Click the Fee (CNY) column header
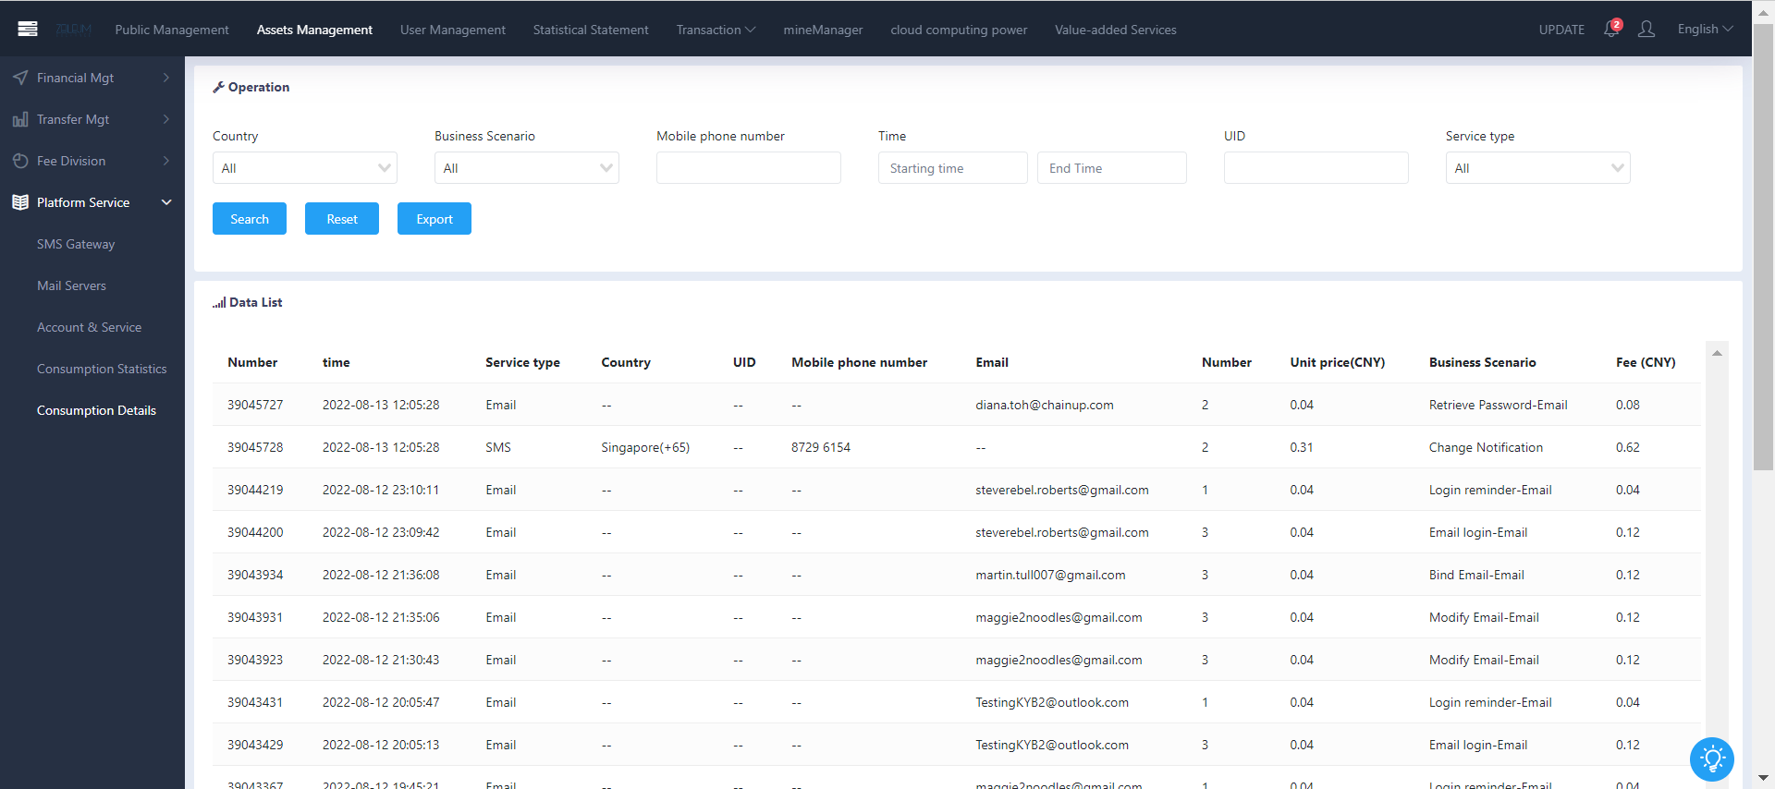1775x789 pixels. pyautogui.click(x=1646, y=362)
